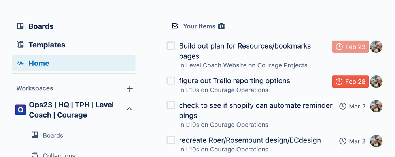Tick the figure out Trello reporting checkbox
The image size is (395, 157).
click(171, 80)
